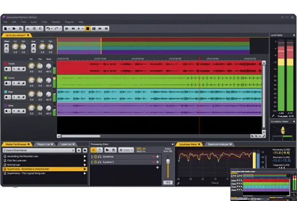The image size is (297, 201).
Task: Click the Vocals track Vol knob
Action: click(32, 66)
